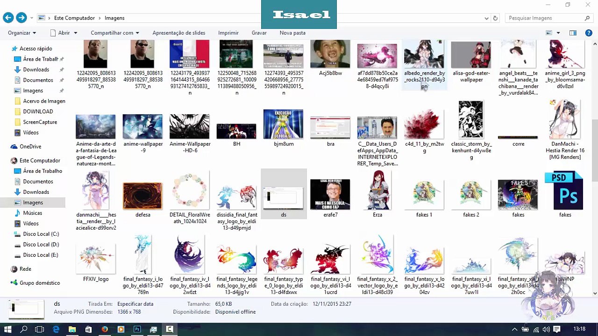
Task: Select the 'erafe7' image thumbnail
Action: tap(330, 195)
